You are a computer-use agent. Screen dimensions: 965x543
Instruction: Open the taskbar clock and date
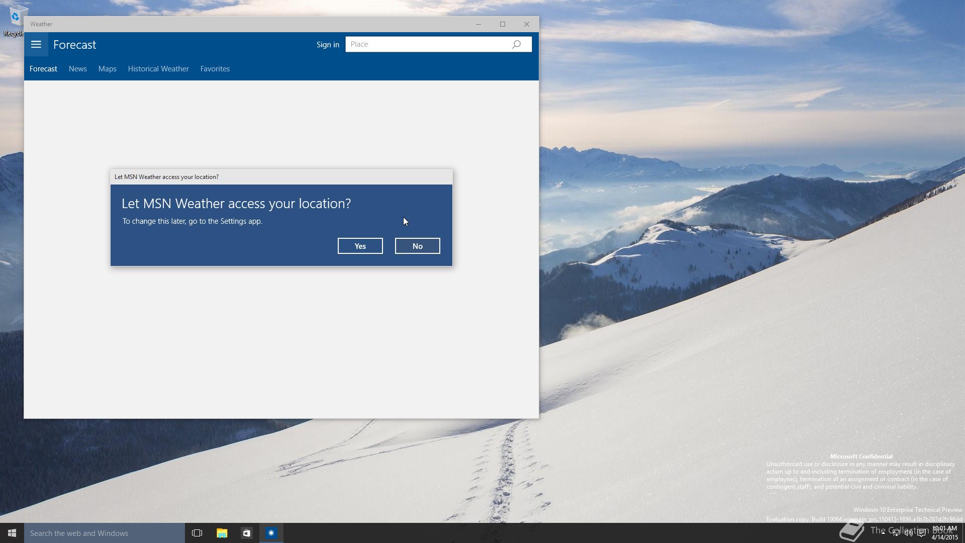point(944,533)
